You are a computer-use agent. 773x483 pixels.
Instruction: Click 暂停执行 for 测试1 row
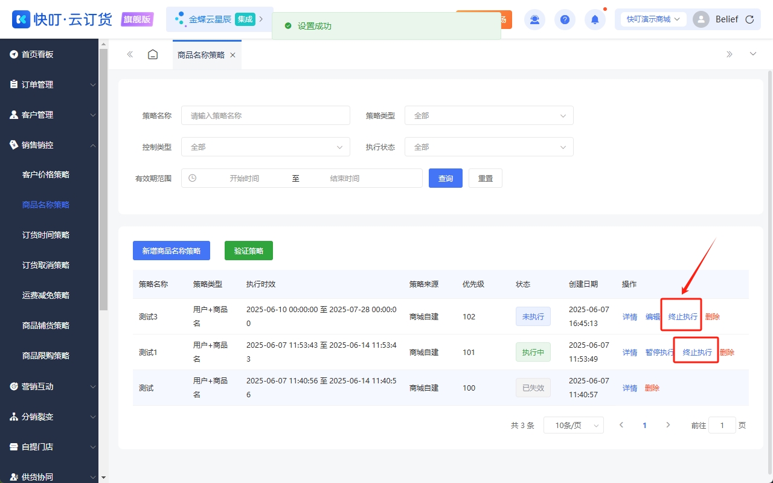(660, 352)
